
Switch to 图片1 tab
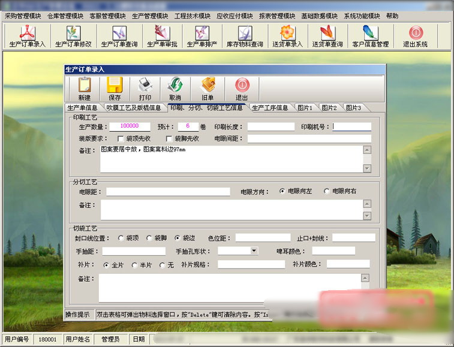pos(305,108)
